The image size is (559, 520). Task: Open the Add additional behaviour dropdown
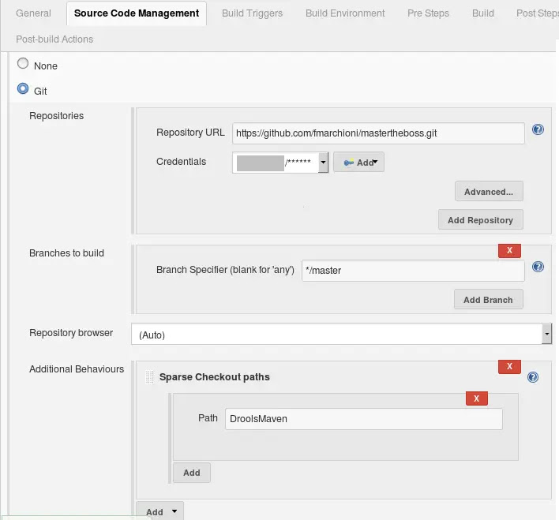tap(160, 511)
